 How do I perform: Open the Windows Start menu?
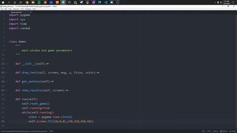[x=3, y=3]
